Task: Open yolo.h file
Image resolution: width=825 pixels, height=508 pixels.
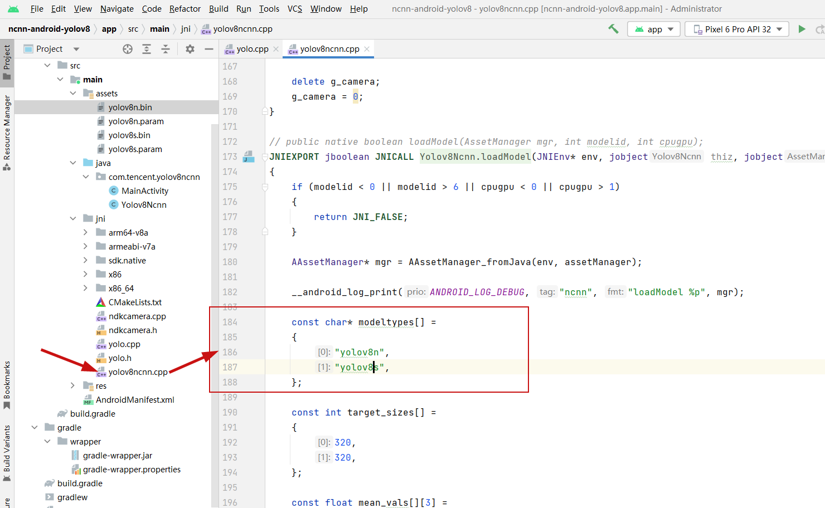Action: (x=120, y=358)
